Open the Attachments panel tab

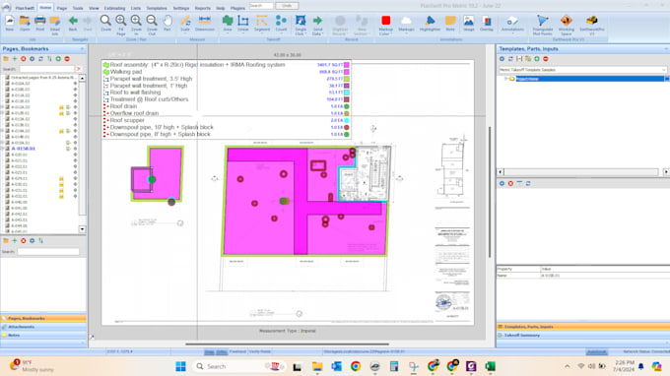pyautogui.click(x=43, y=327)
